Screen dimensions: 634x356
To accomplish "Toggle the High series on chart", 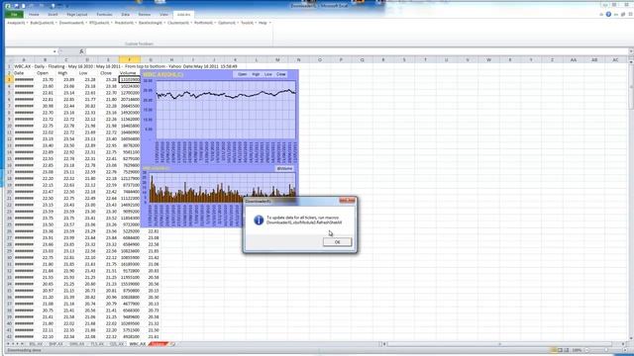I will point(256,74).
